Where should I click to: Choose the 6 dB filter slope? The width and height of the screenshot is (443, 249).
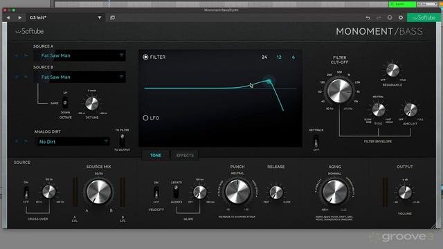click(x=293, y=57)
